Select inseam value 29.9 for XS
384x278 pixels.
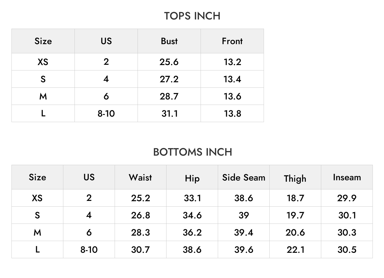pyautogui.click(x=347, y=198)
